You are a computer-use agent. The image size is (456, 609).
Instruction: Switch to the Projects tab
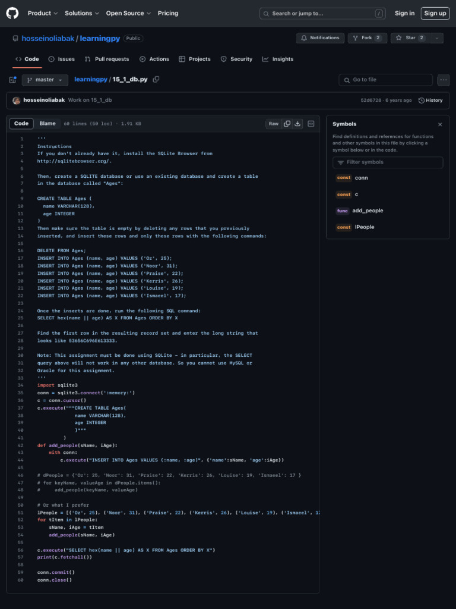point(195,59)
